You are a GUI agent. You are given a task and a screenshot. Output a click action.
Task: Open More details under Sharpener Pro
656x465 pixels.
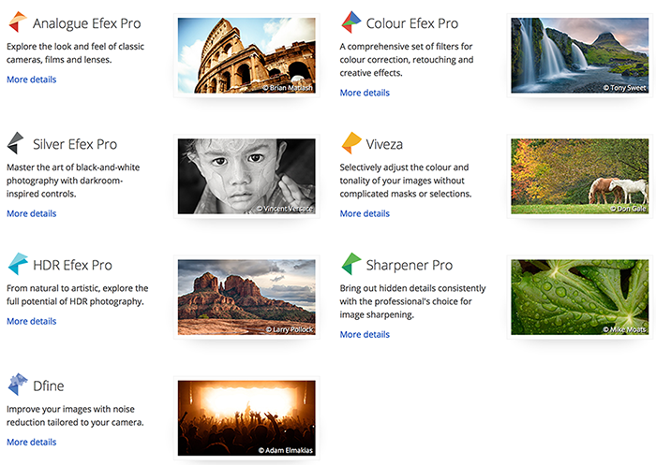point(365,334)
